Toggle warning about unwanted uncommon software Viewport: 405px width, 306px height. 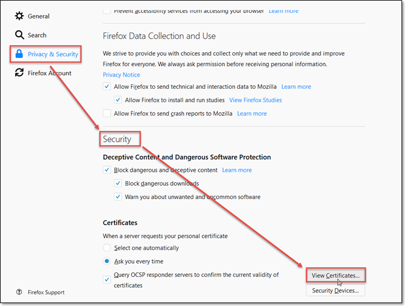pos(118,197)
